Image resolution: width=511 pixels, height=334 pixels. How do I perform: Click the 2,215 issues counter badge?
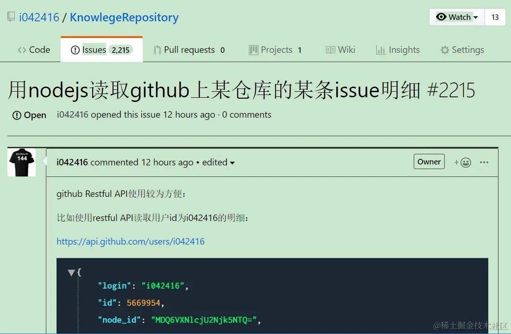[120, 50]
